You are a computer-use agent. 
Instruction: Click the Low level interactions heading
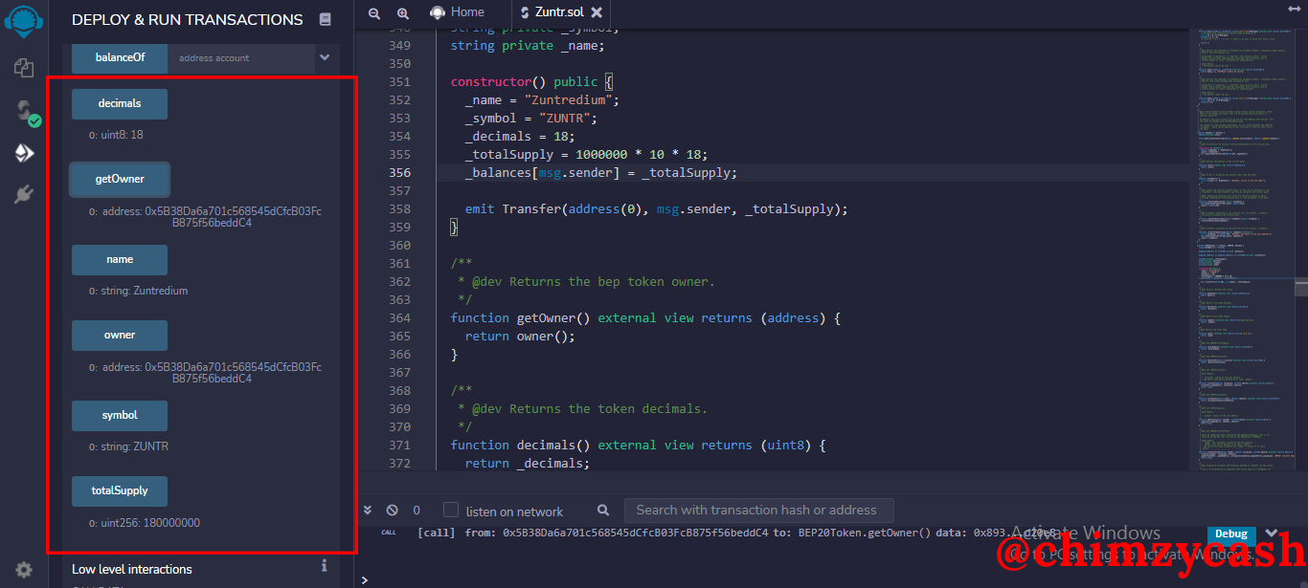point(132,569)
